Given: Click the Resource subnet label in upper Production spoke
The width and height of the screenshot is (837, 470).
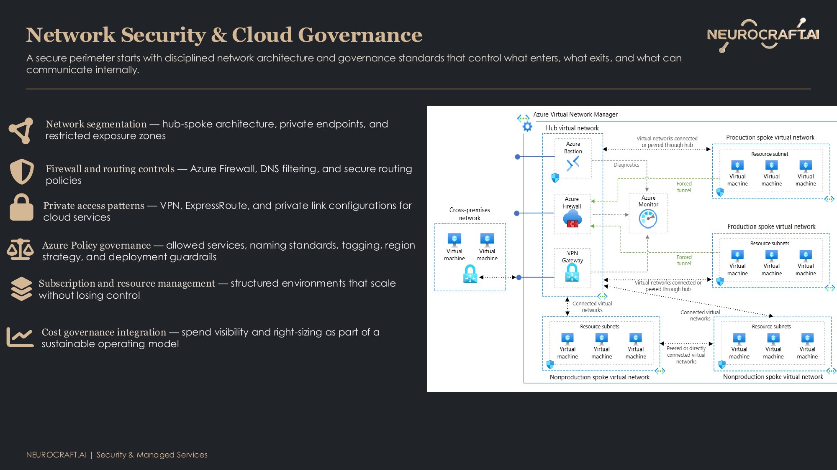Looking at the screenshot, I should click(770, 154).
